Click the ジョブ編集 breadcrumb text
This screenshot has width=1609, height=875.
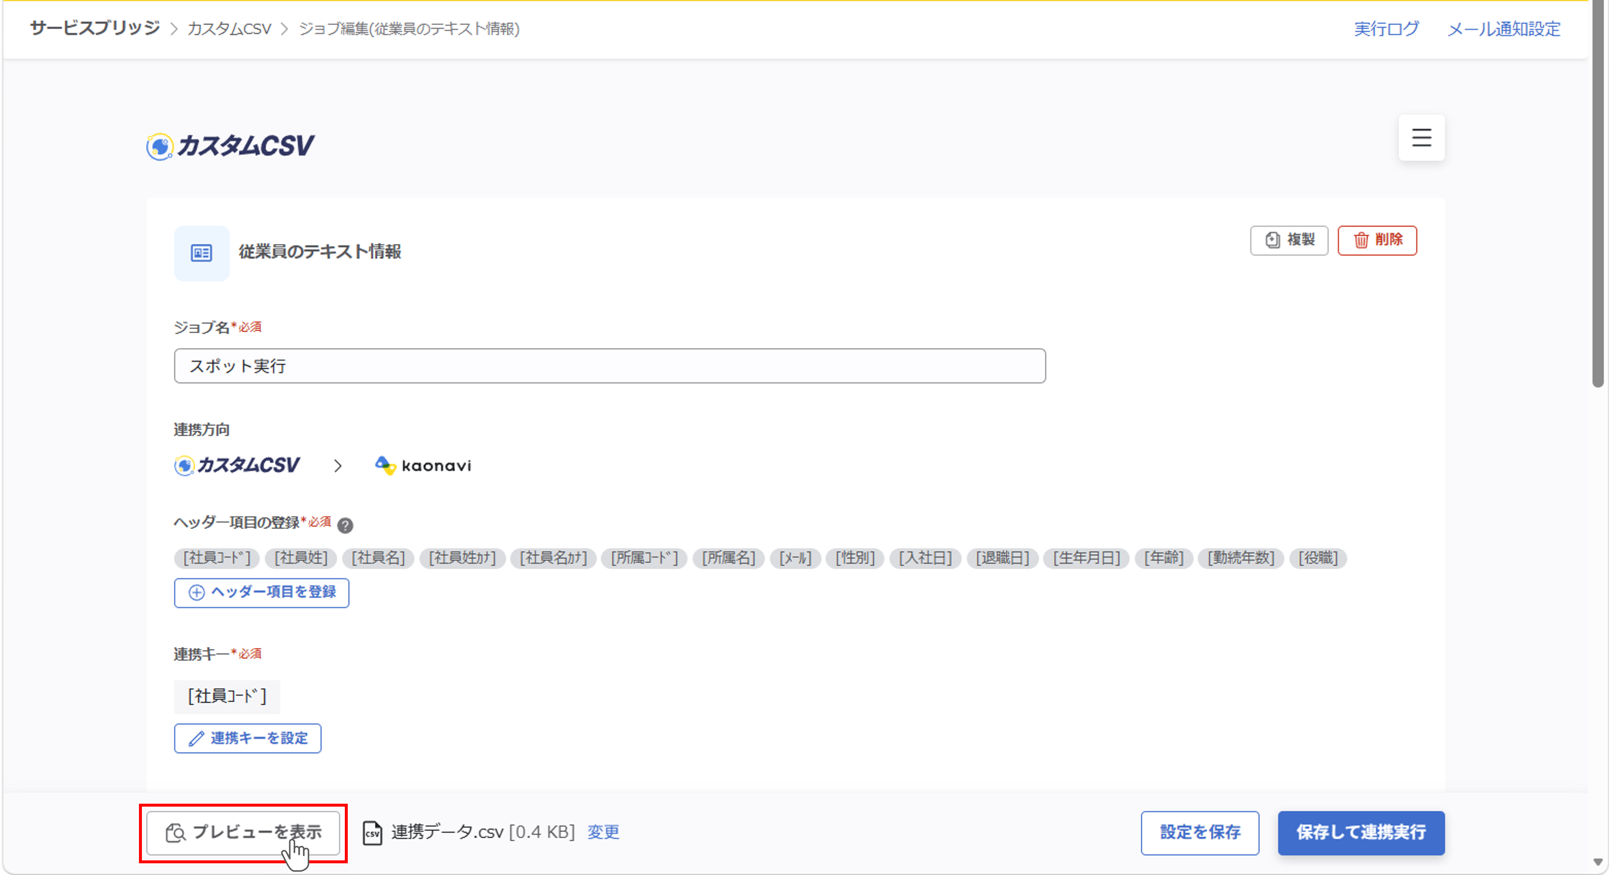[408, 29]
